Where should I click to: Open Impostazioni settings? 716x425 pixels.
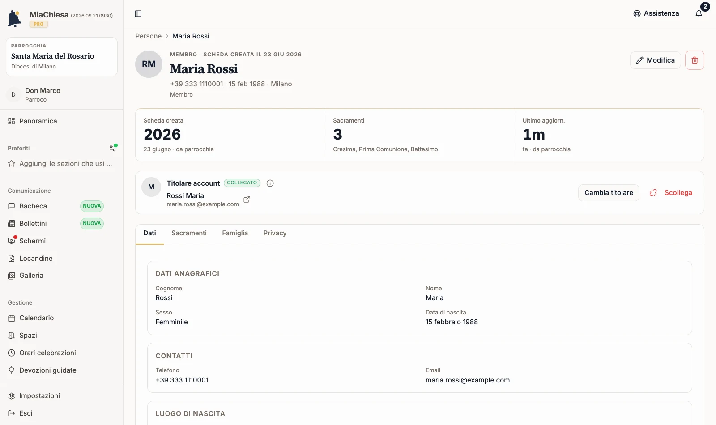61,396
